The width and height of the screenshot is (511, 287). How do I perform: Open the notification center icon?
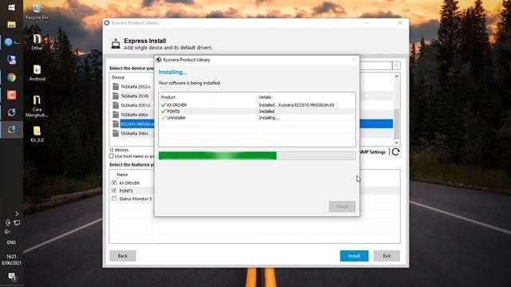point(12,277)
